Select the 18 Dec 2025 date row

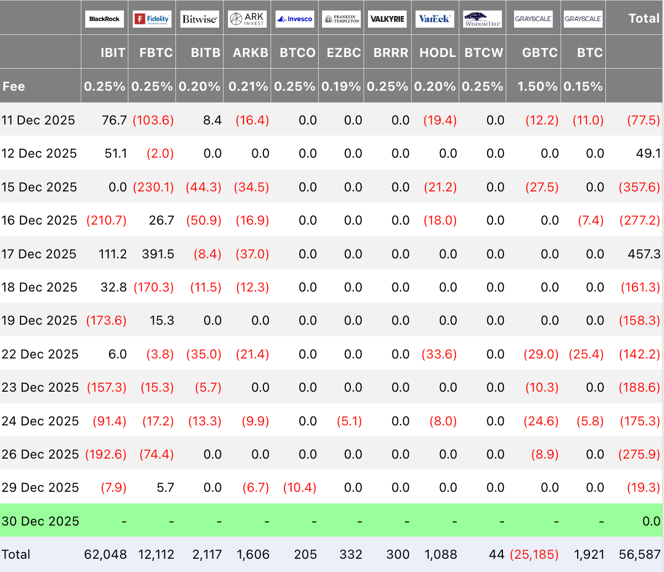click(x=332, y=287)
